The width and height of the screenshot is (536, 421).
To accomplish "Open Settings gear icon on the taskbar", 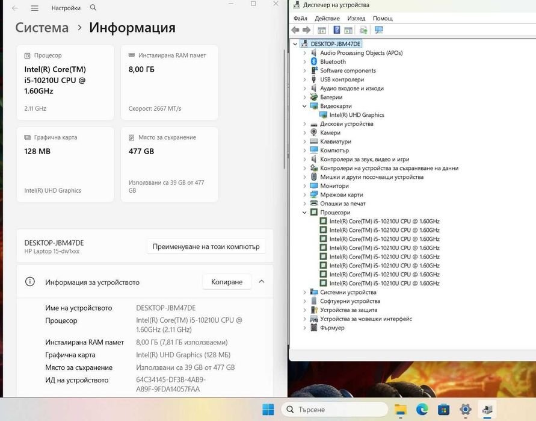I will point(465,410).
